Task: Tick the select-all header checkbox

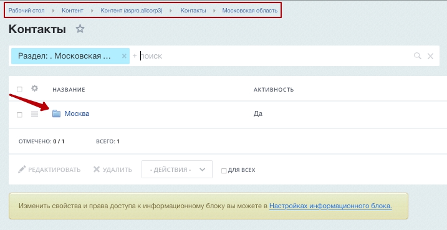Action: 19,89
